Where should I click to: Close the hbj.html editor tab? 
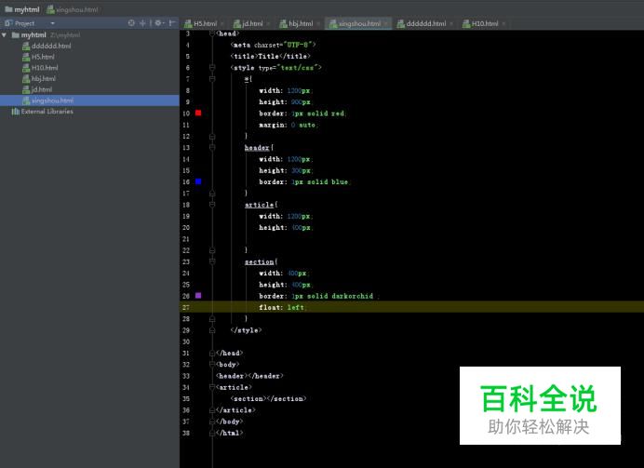318,24
